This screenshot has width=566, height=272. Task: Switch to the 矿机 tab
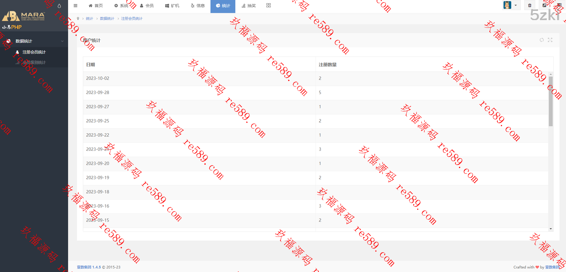pos(172,6)
